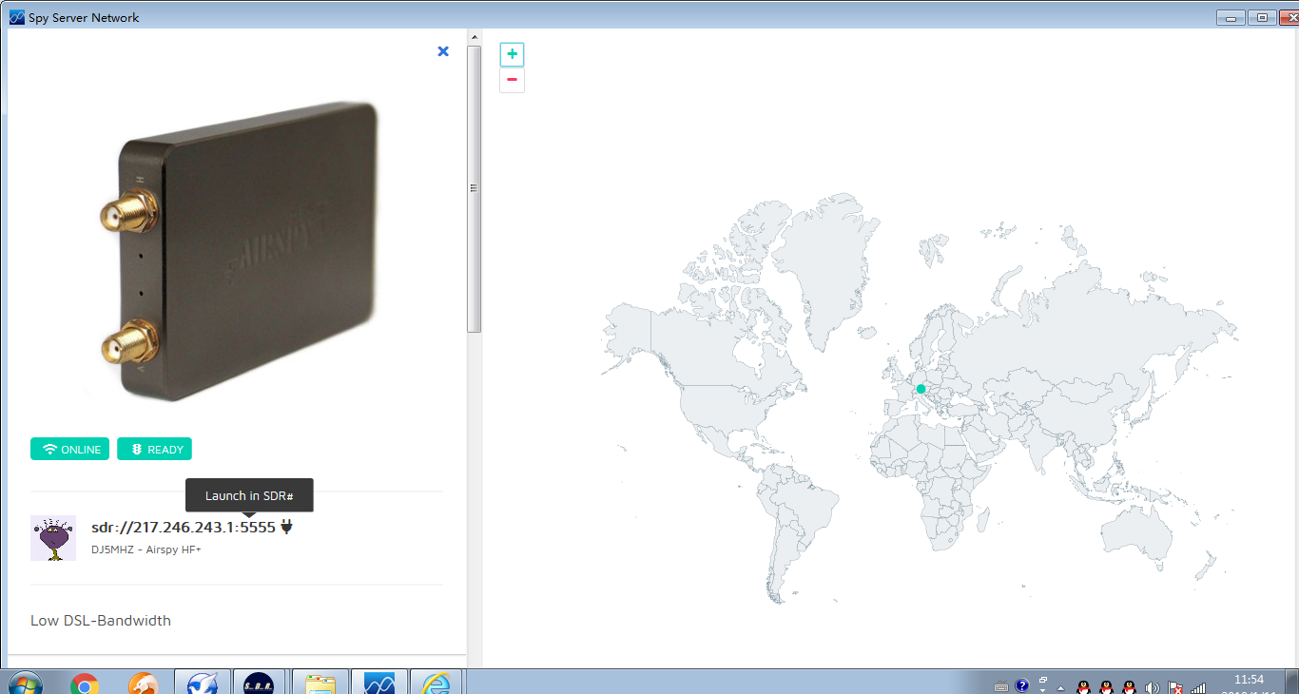Zoom out on the world map

(512, 80)
